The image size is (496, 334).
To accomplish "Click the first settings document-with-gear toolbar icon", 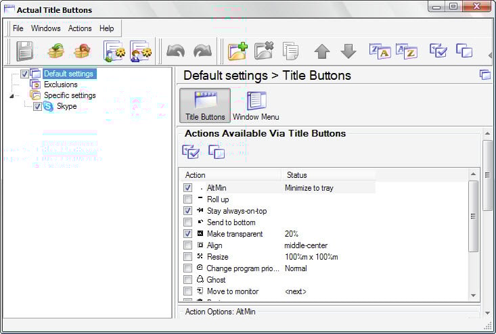I will click(114, 51).
